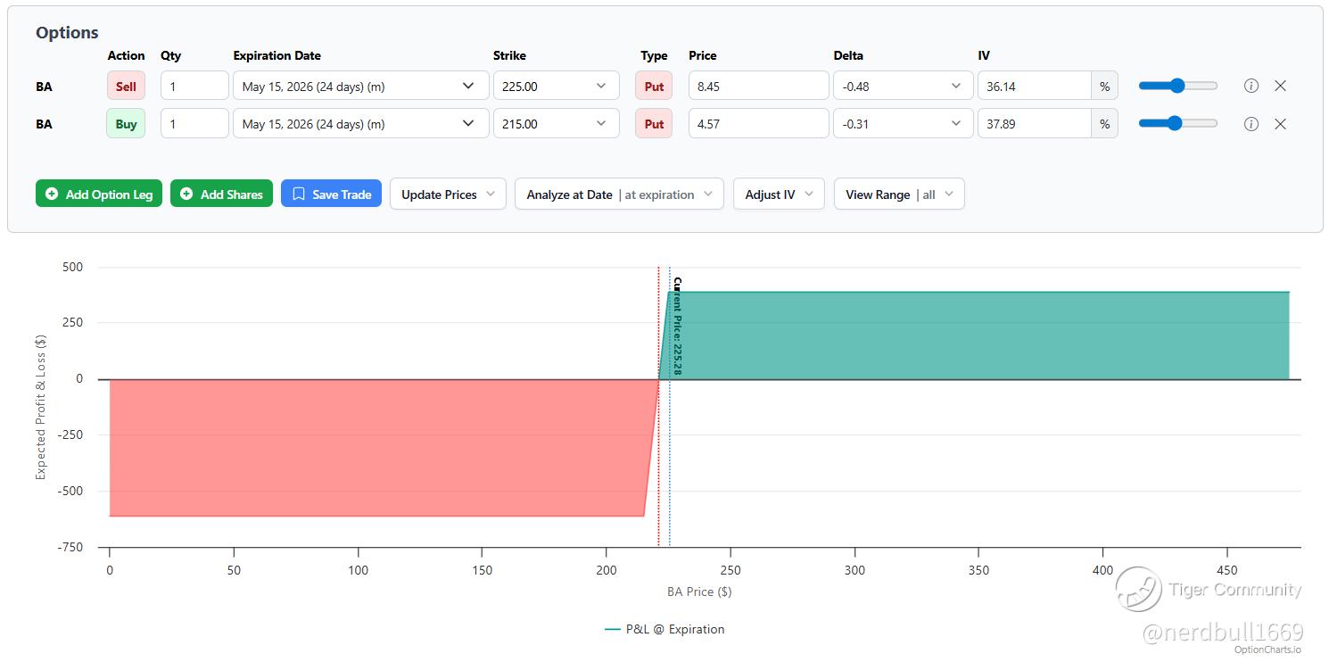The height and width of the screenshot is (662, 1329).
Task: Toggle P&L @ Expiration legend entry
Action: [x=664, y=629]
